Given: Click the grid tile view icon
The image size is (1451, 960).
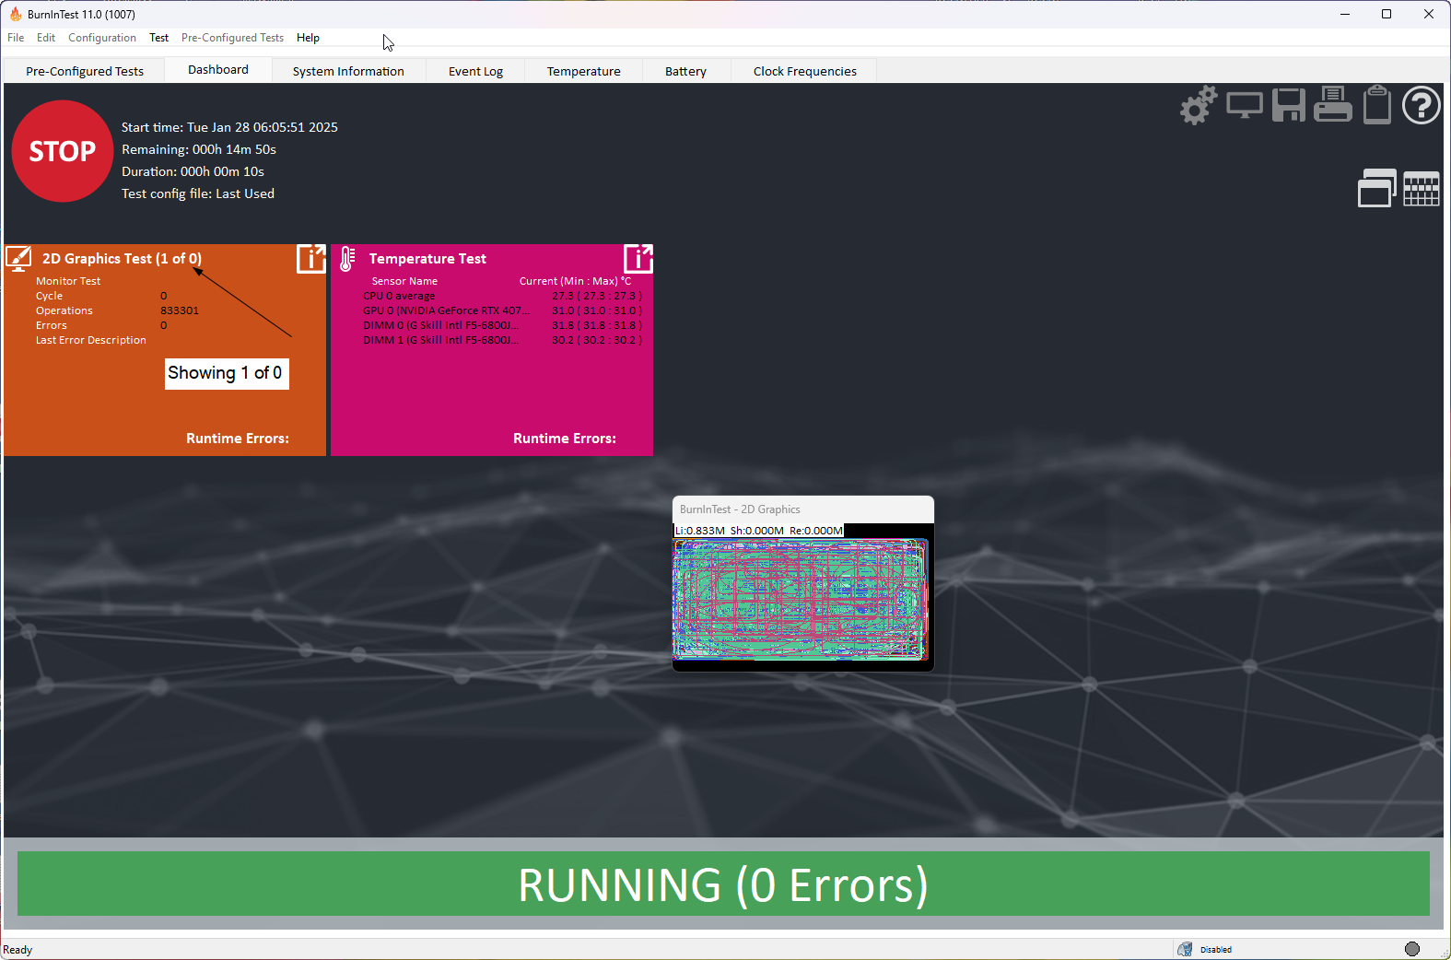Looking at the screenshot, I should (1422, 189).
